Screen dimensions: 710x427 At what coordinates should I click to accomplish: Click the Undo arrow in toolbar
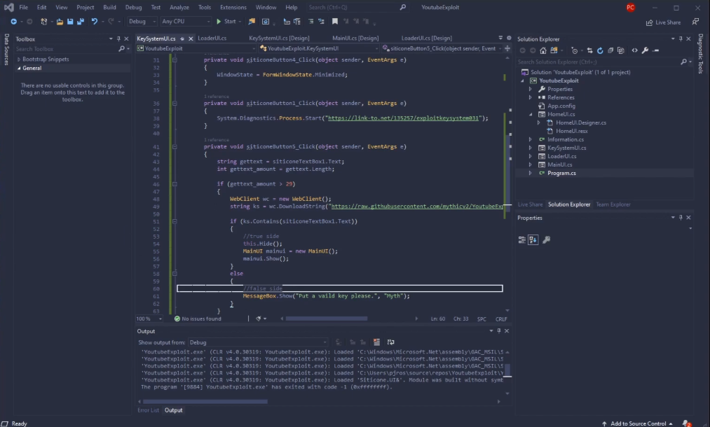[x=94, y=22]
